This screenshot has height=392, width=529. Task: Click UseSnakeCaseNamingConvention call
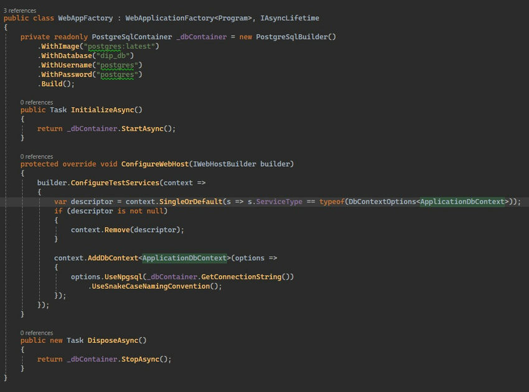tap(151, 286)
